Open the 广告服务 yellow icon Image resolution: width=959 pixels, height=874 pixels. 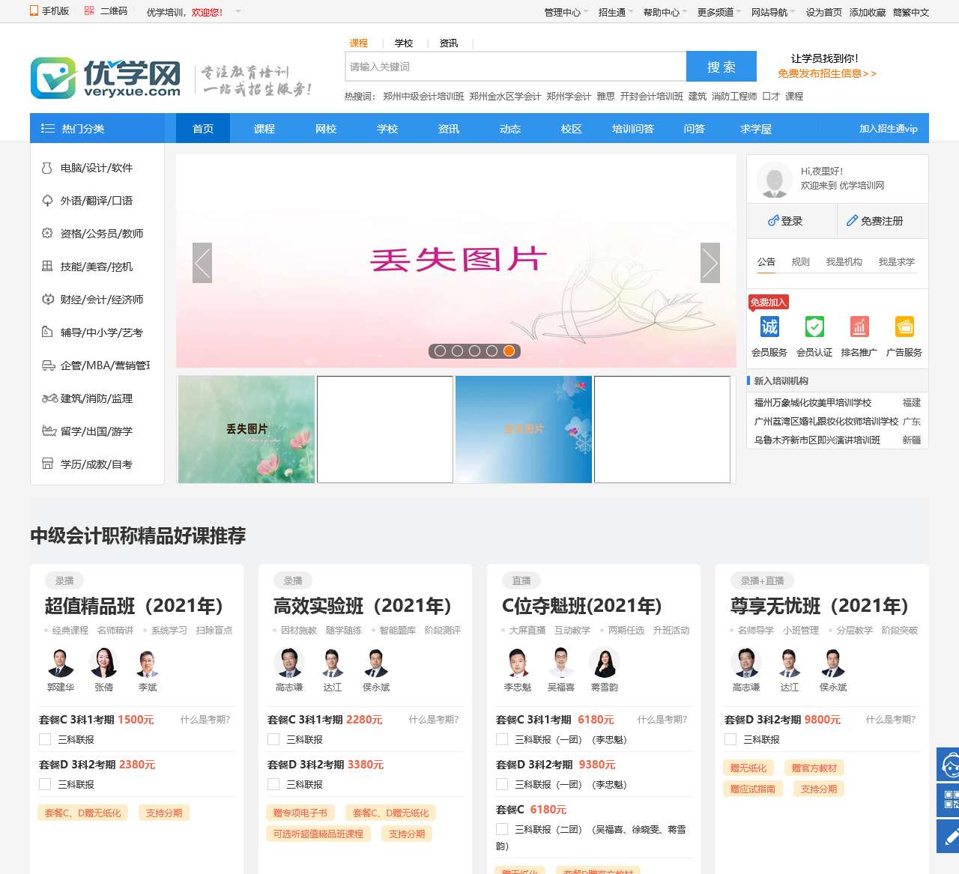904,327
